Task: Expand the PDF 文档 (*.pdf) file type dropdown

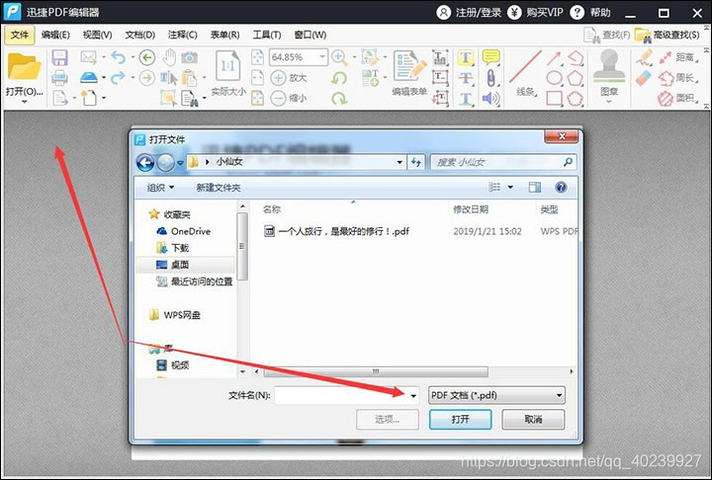Action: point(559,396)
